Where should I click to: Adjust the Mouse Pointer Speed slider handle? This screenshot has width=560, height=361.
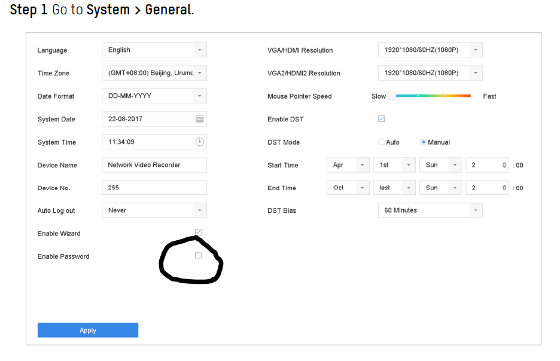(x=392, y=95)
